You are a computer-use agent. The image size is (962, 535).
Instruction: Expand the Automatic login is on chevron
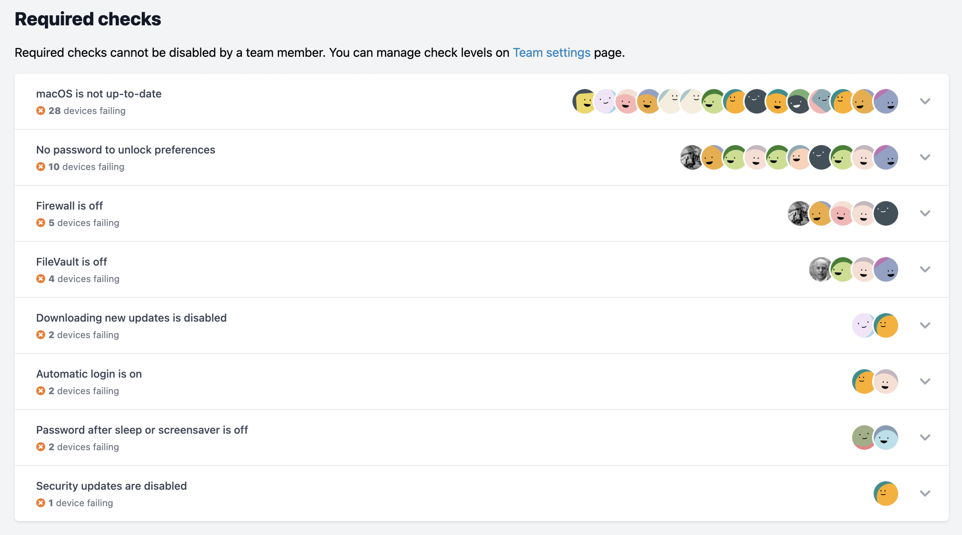(x=925, y=381)
